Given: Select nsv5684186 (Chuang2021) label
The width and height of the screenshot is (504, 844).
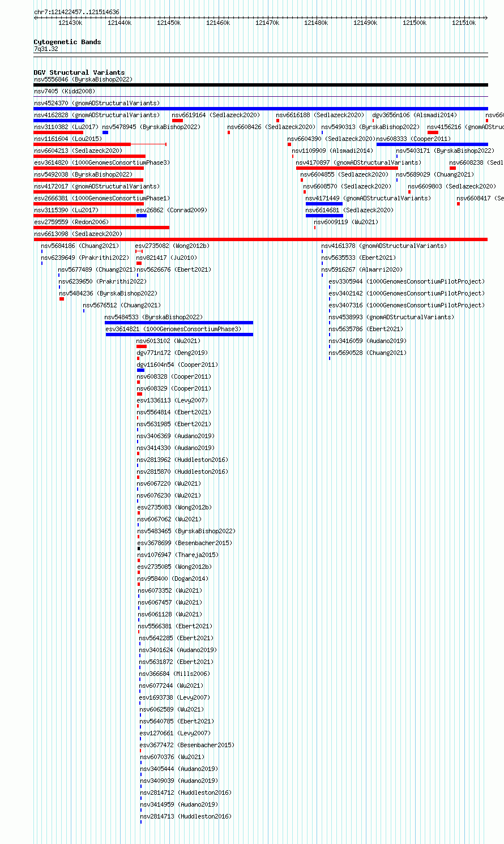Looking at the screenshot, I should point(80,246).
